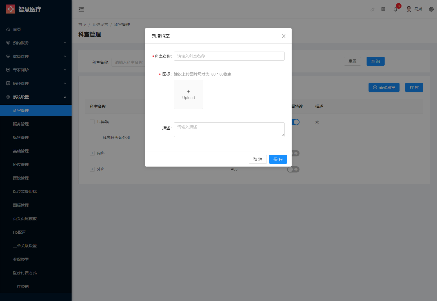The height and width of the screenshot is (301, 437).
Task: Expand the 内科 tree row
Action: [x=92, y=153]
